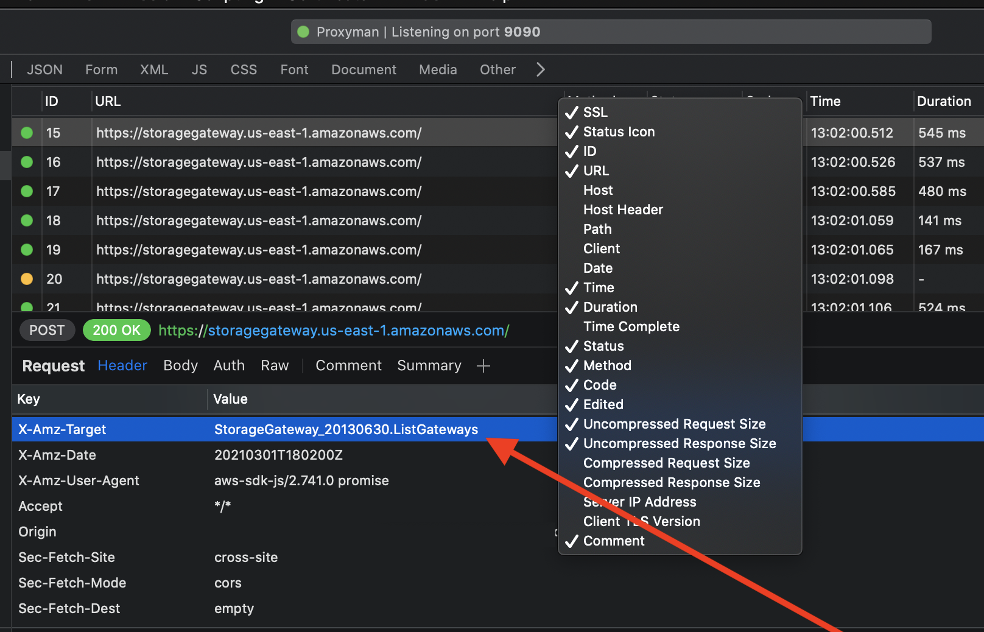984x632 pixels.
Task: Click the plus icon to add a detail tab
Action: pos(483,366)
